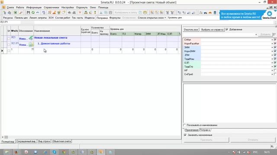
Task: Click the Очистить все button
Action: click(191, 30)
